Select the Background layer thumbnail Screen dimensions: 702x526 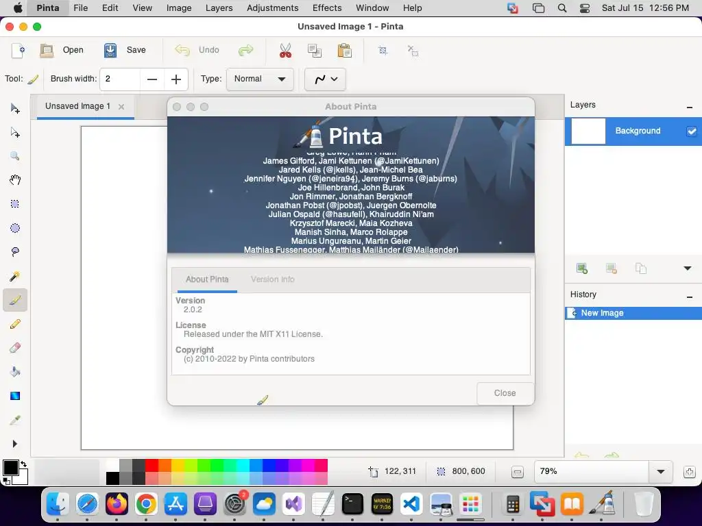[588, 131]
